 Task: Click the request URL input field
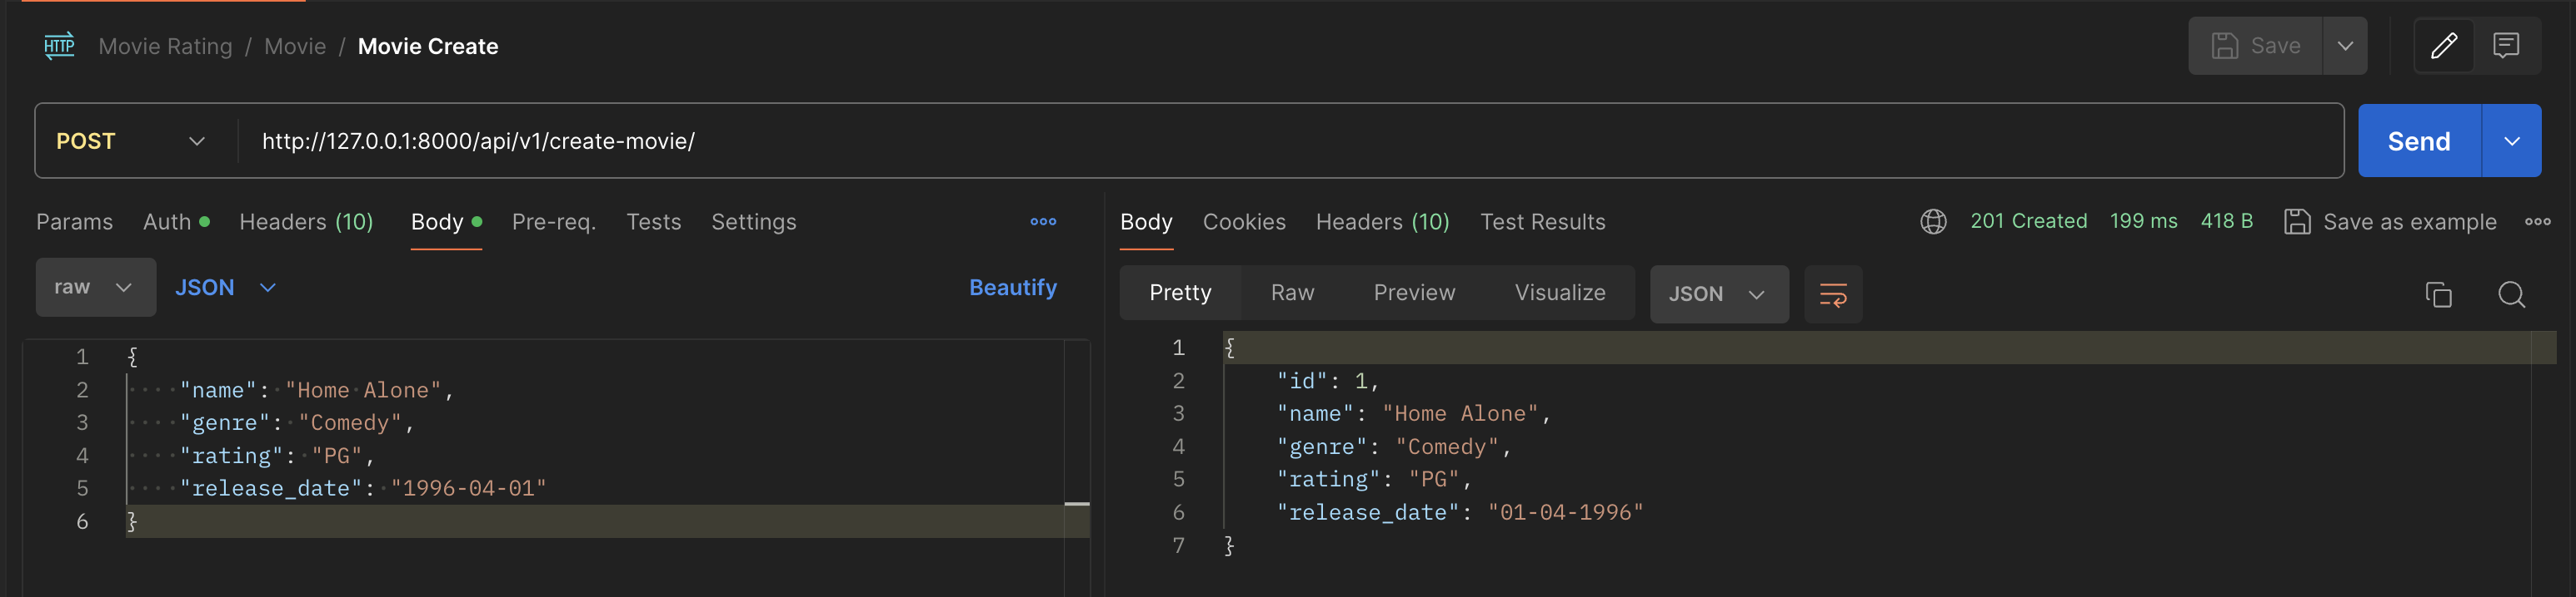(x=1290, y=141)
